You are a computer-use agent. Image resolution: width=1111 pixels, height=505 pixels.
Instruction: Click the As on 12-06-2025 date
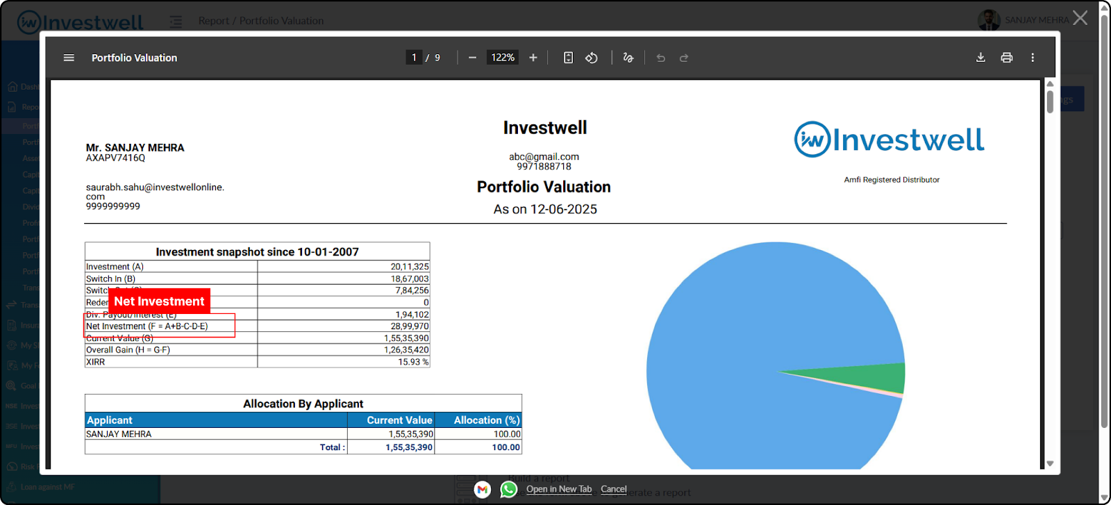click(545, 209)
